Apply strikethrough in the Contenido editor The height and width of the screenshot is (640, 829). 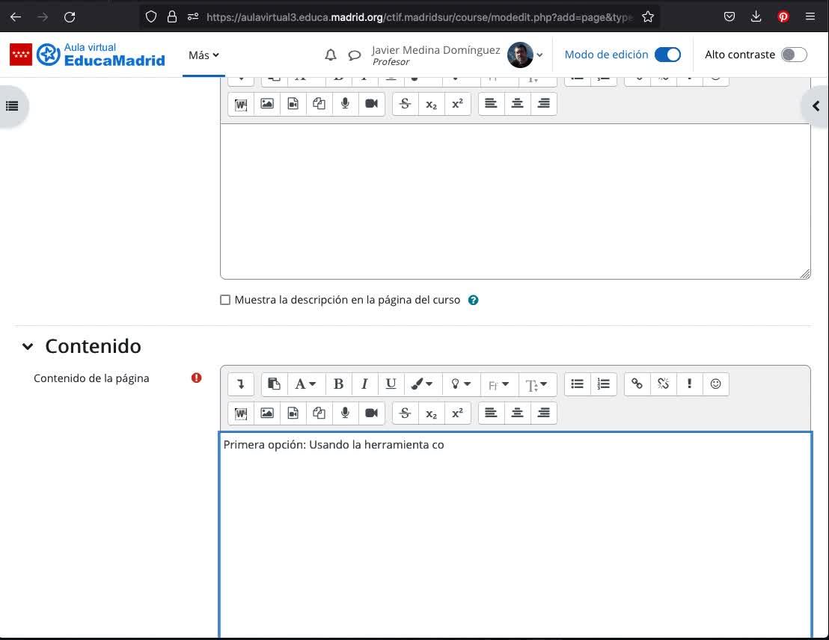click(x=405, y=413)
